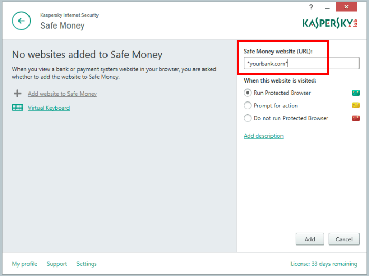Click the plus icon to add website
Viewport: 369px width, 276px height.
(x=17, y=94)
